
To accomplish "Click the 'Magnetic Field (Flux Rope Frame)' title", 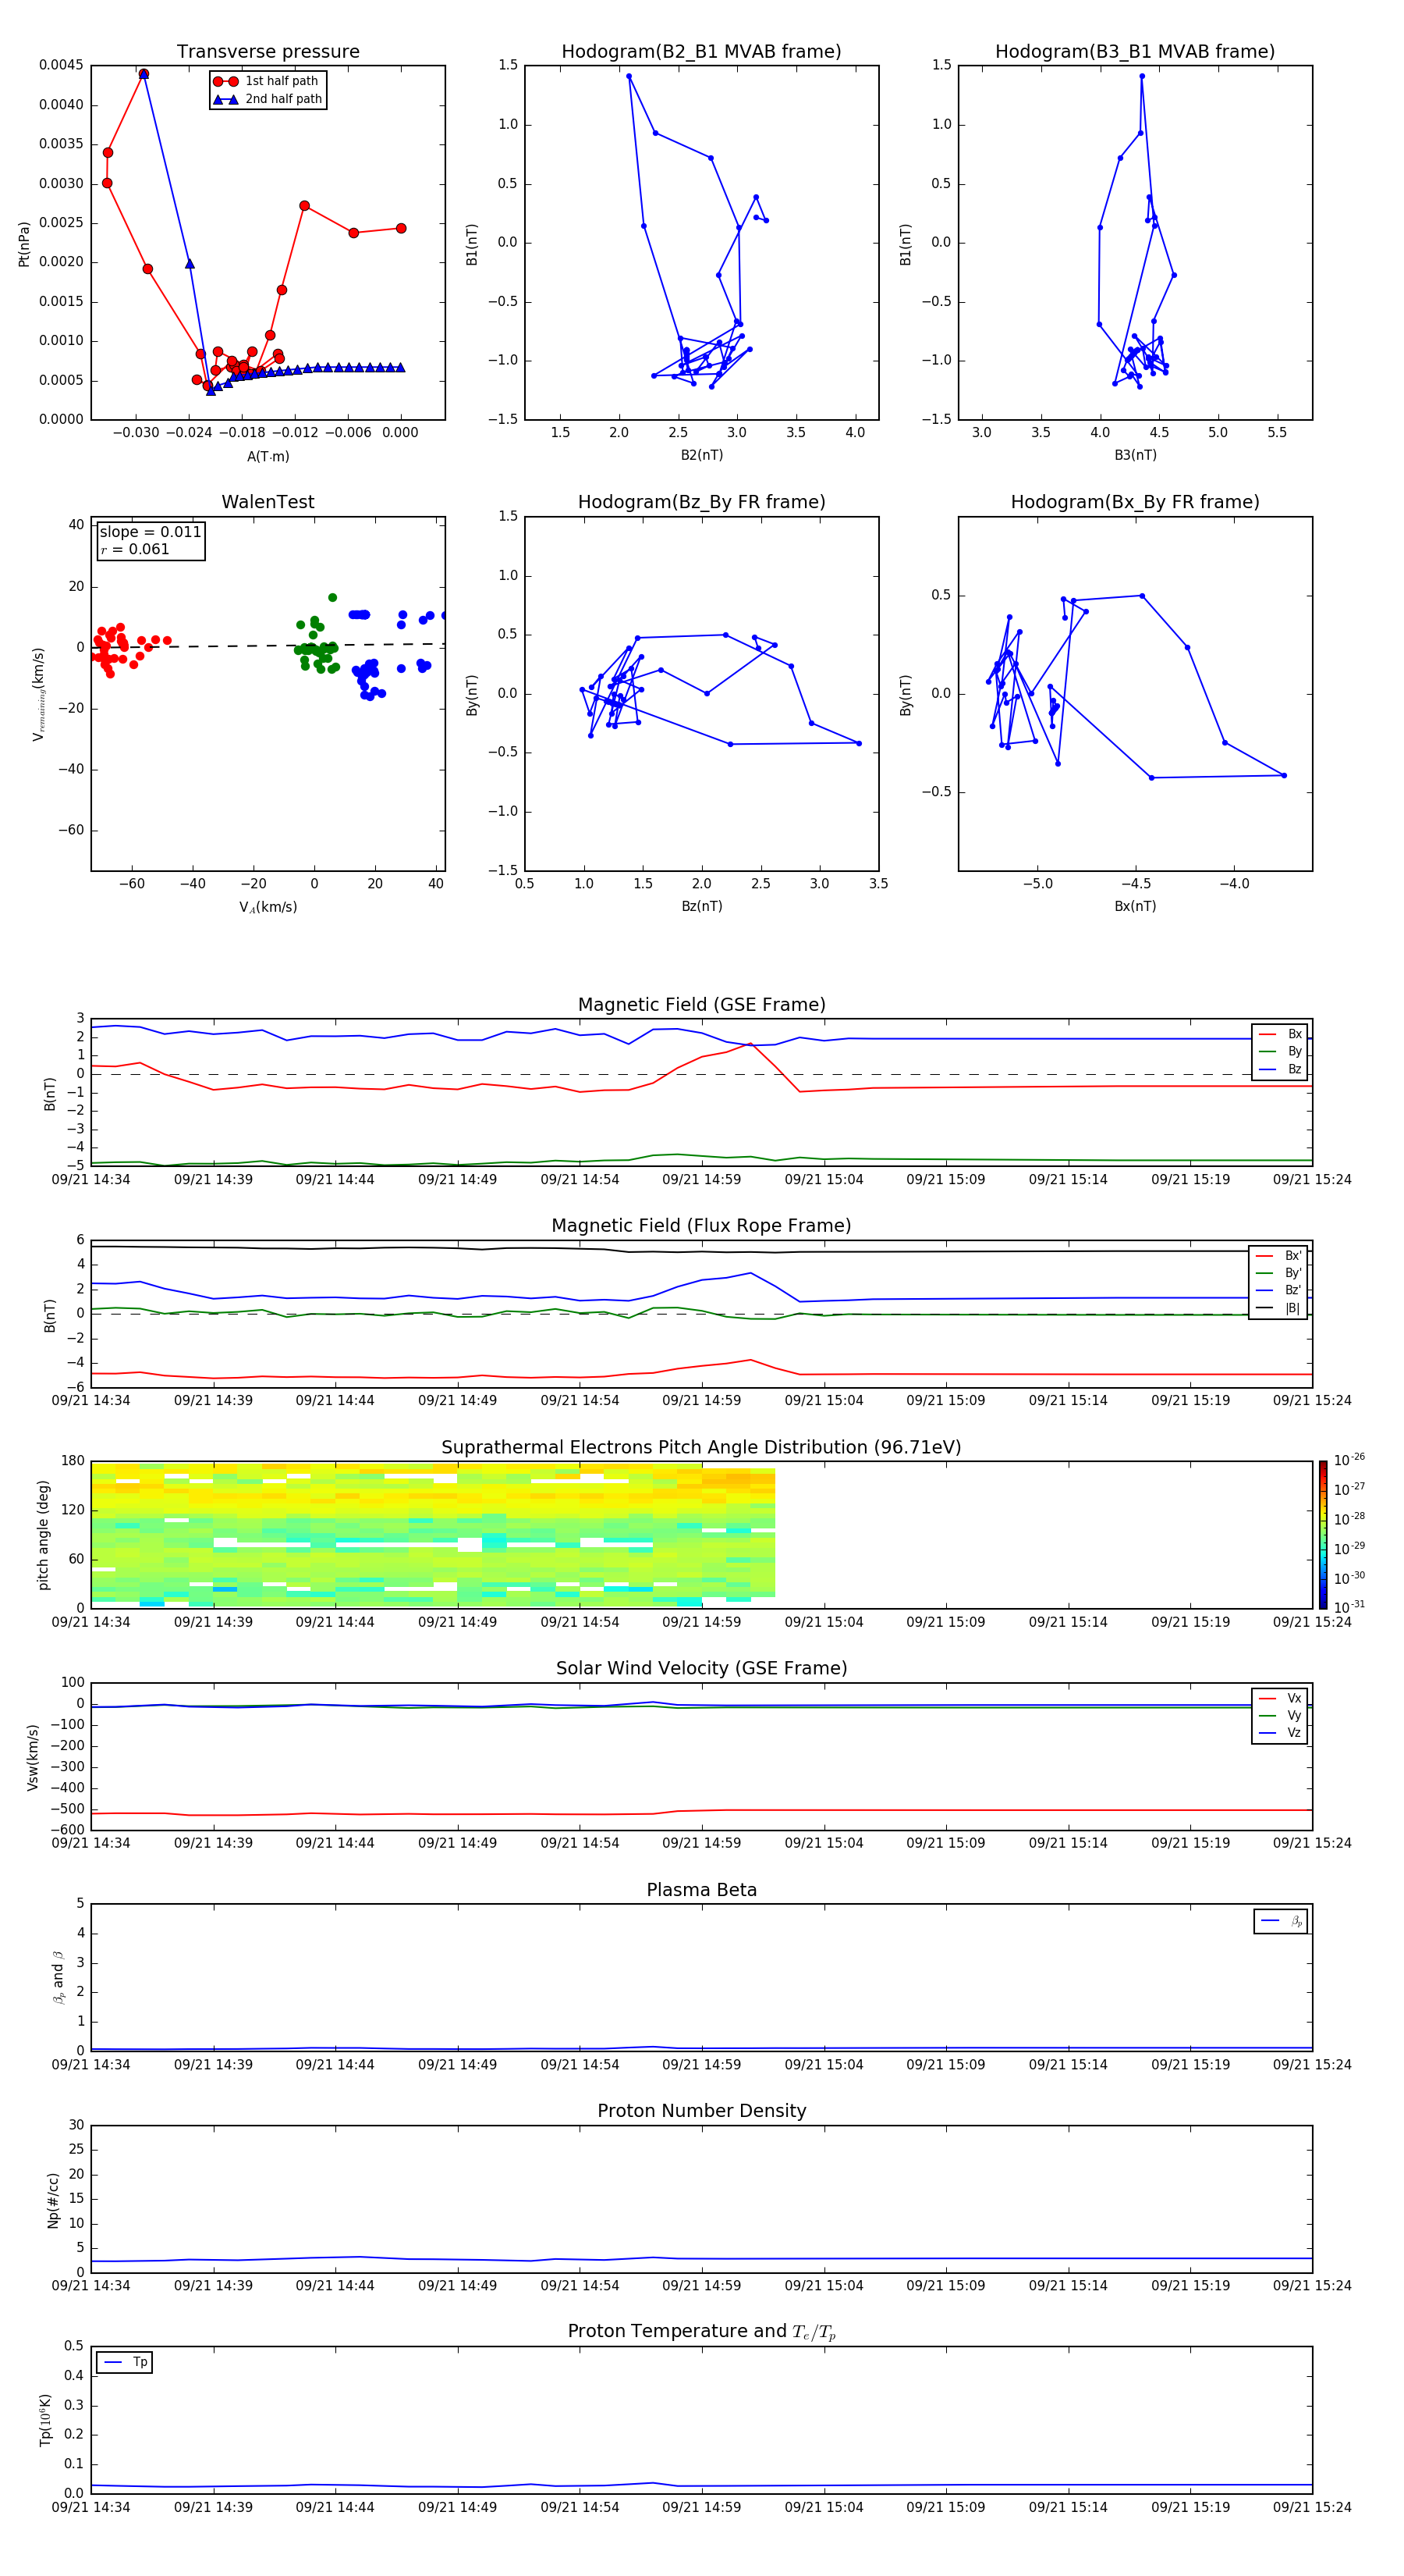I will point(701,1226).
